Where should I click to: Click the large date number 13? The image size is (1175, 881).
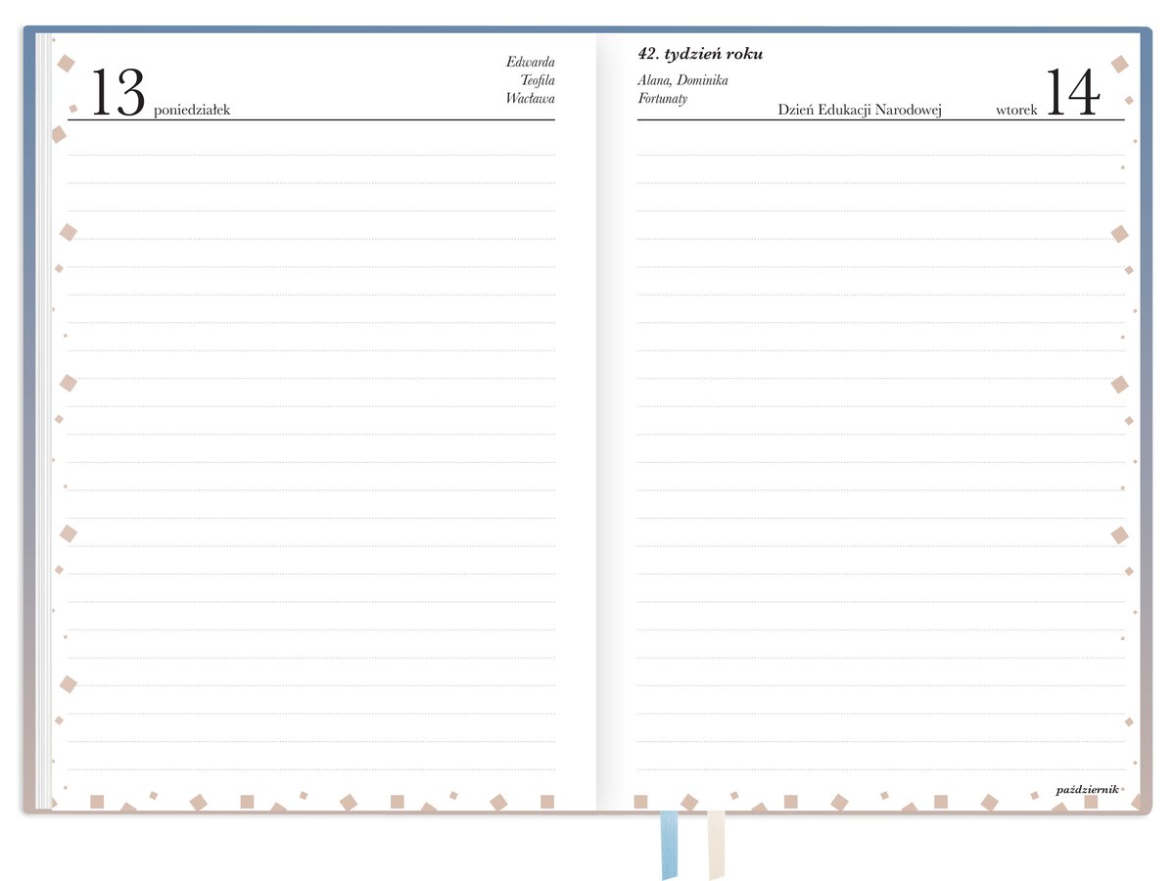(117, 94)
